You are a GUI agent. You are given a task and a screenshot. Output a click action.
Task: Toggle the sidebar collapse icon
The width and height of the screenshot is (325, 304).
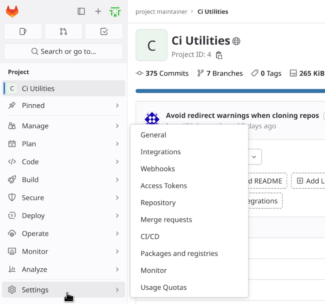pyautogui.click(x=81, y=11)
